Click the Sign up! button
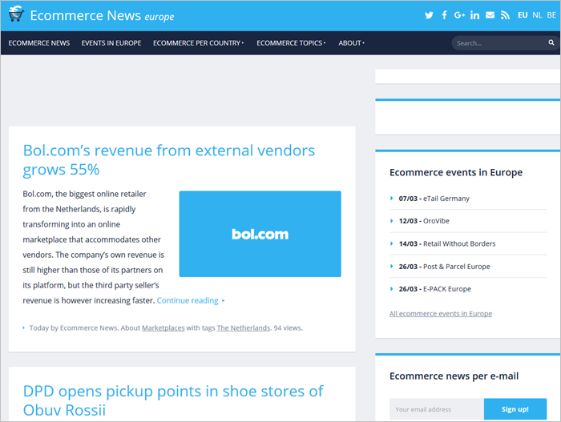The width and height of the screenshot is (561, 422). pos(515,409)
